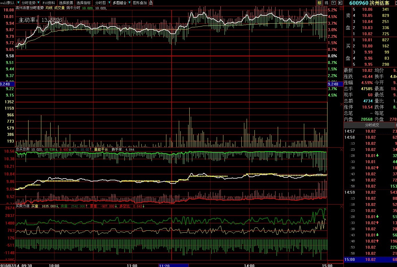Click the 涨跌 value +0.44
397x267 pixels.
tap(367, 76)
